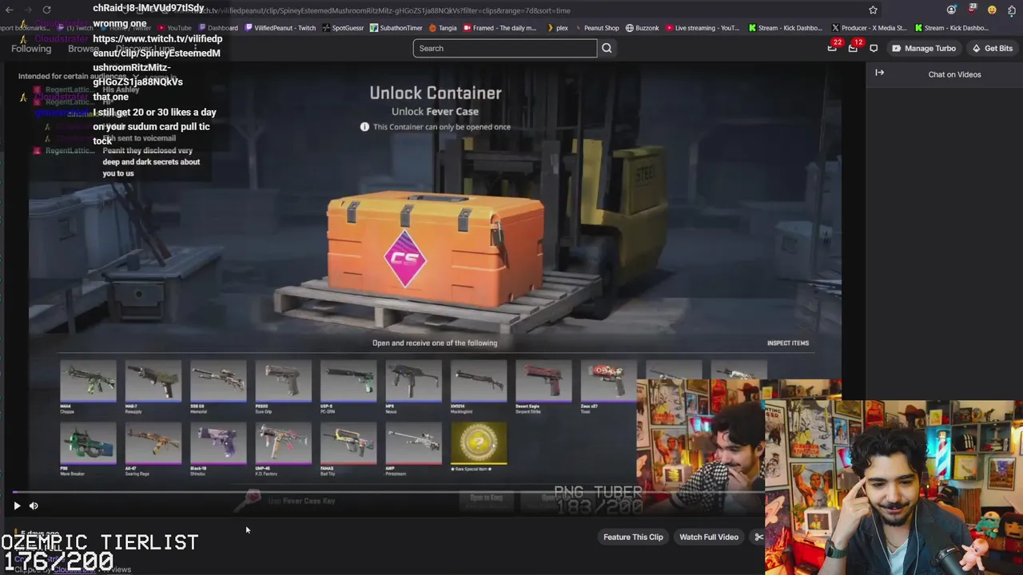Click Watch Full Video button
The image size is (1023, 575).
[709, 537]
